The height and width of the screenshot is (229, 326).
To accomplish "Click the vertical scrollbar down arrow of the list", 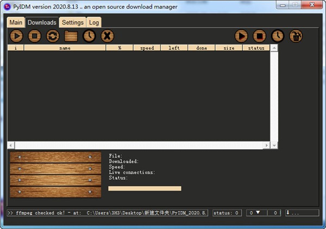I will coord(274,145).
